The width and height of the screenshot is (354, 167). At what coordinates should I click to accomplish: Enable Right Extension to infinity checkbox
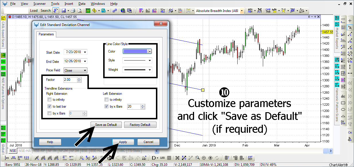pos(50,100)
